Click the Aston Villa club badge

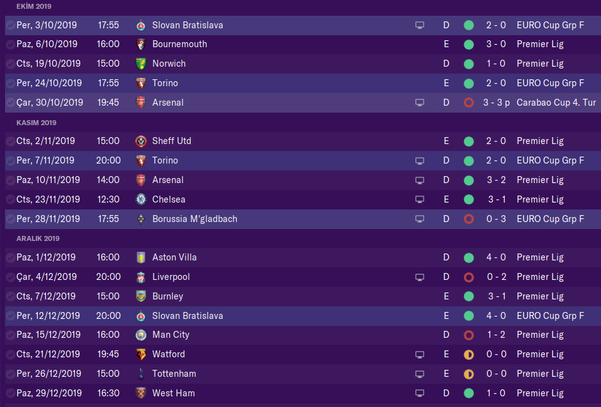coord(141,257)
